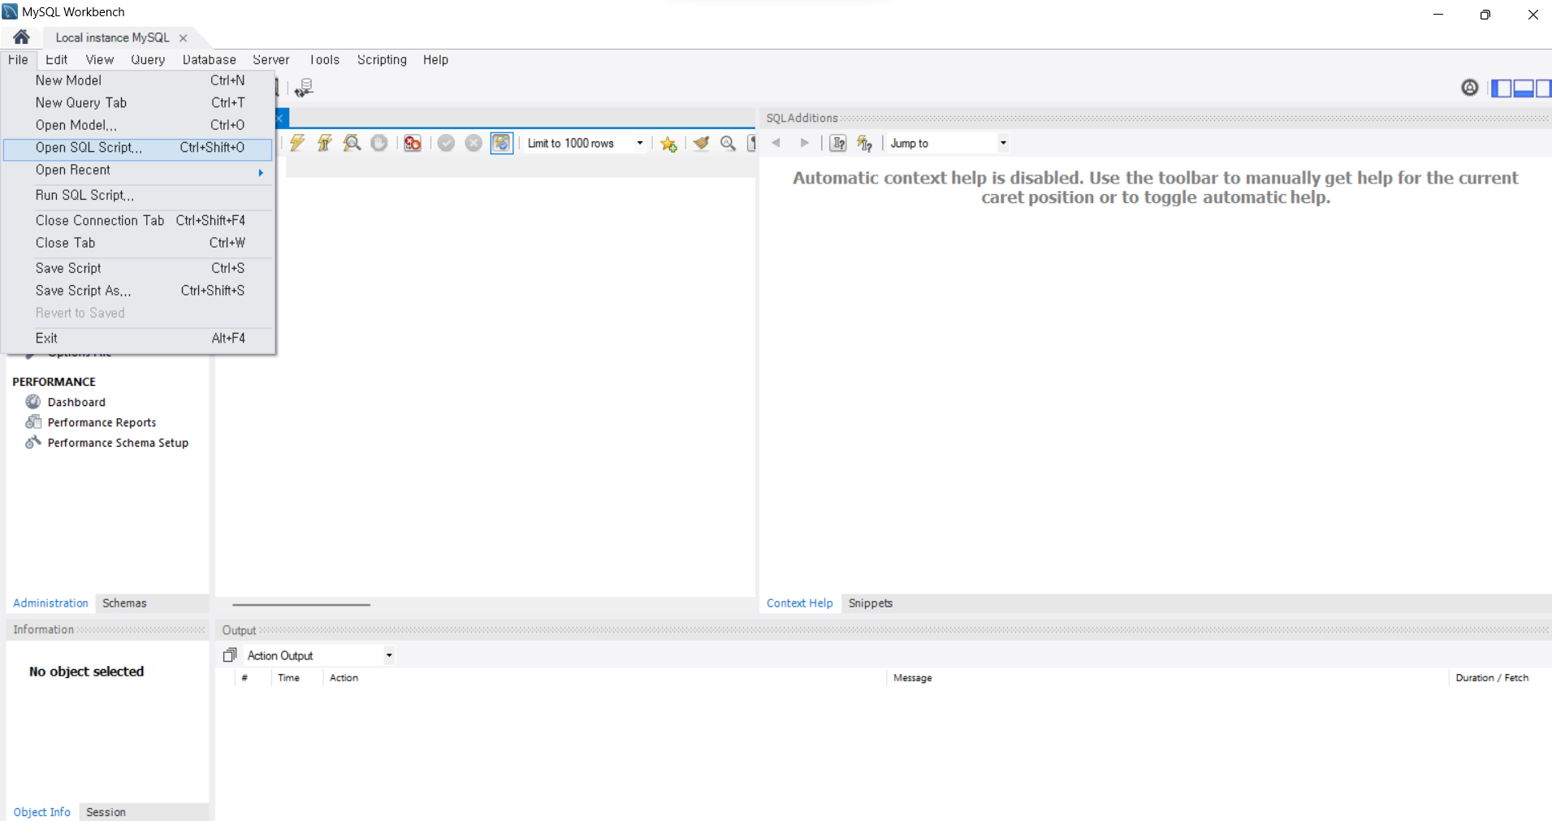Image resolution: width=1552 pixels, height=821 pixels.
Task: Switch to the Context Help tab
Action: (799, 603)
